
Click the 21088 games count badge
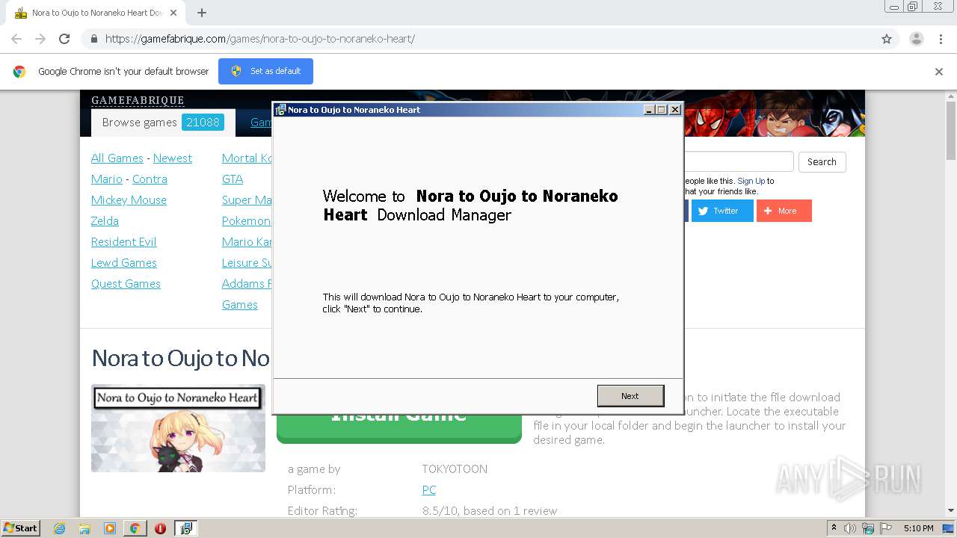pyautogui.click(x=203, y=123)
